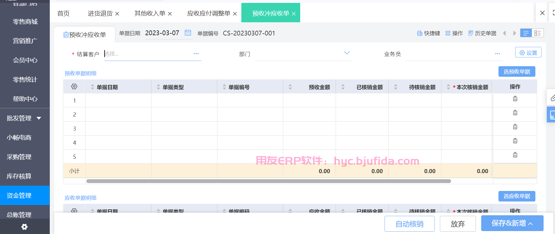Open 预收单据明细 table column settings gear
Screen dimensions: 555x234
coord(74,86)
